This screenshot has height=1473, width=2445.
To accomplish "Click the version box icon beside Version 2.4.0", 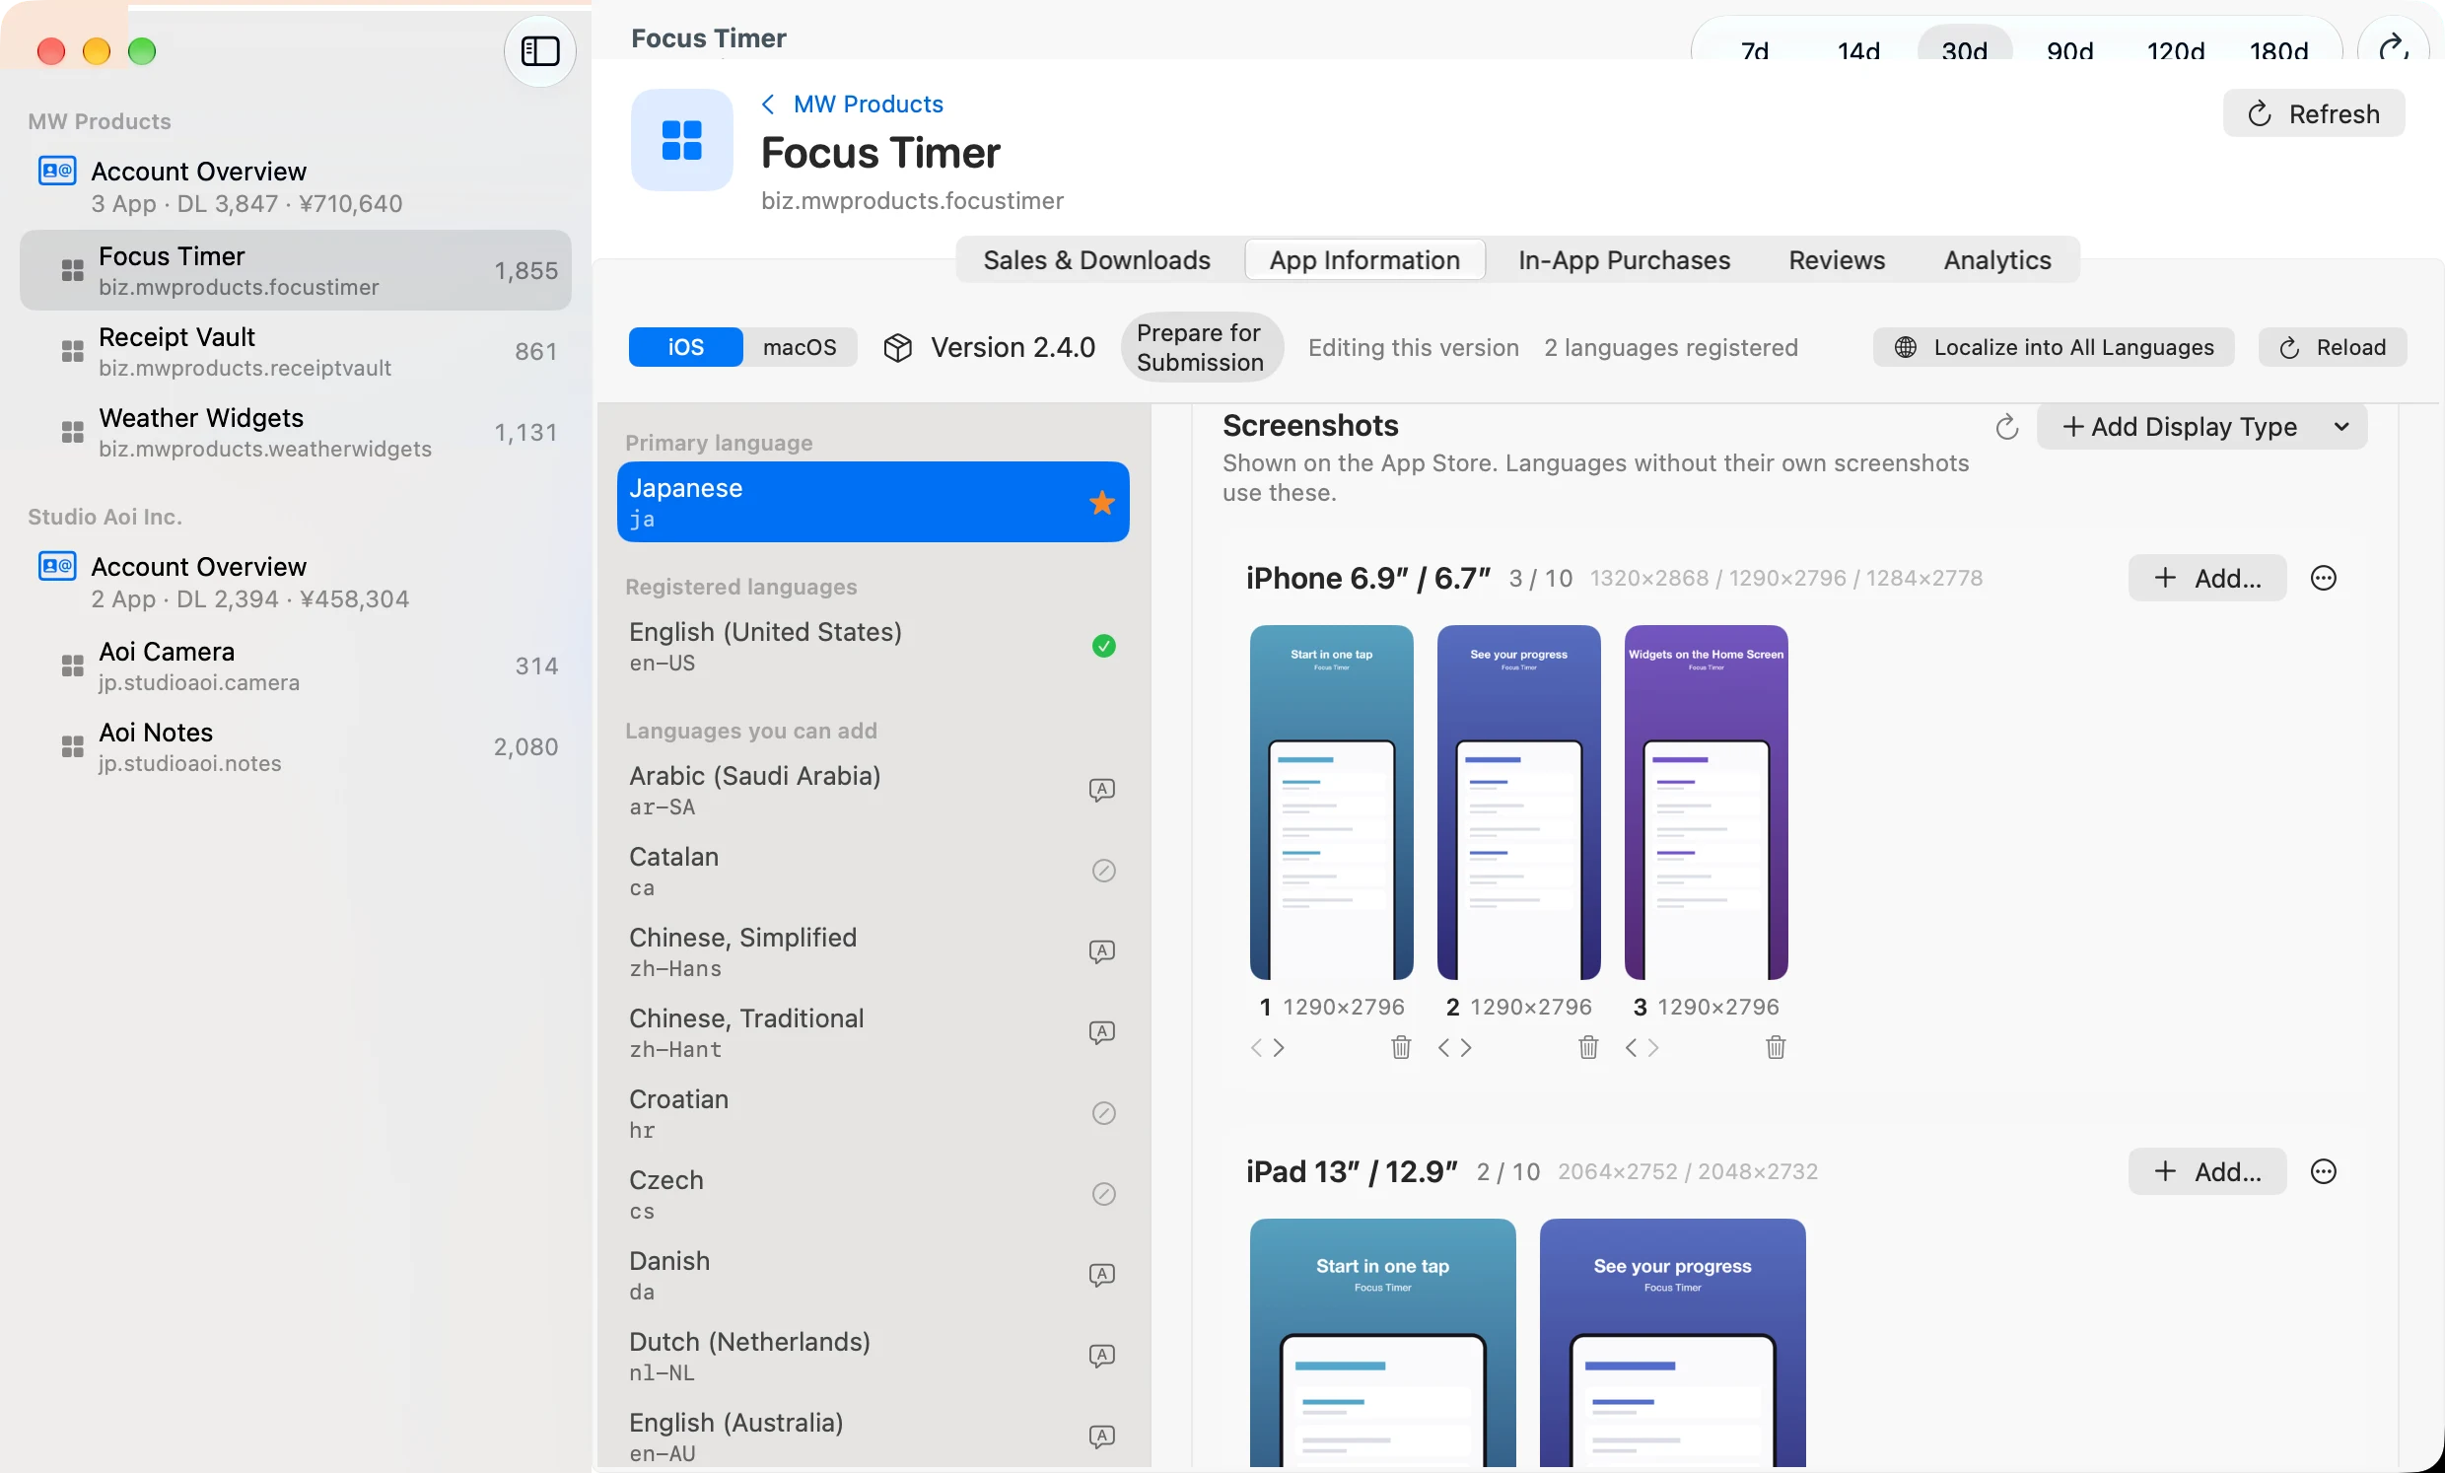I will (898, 348).
